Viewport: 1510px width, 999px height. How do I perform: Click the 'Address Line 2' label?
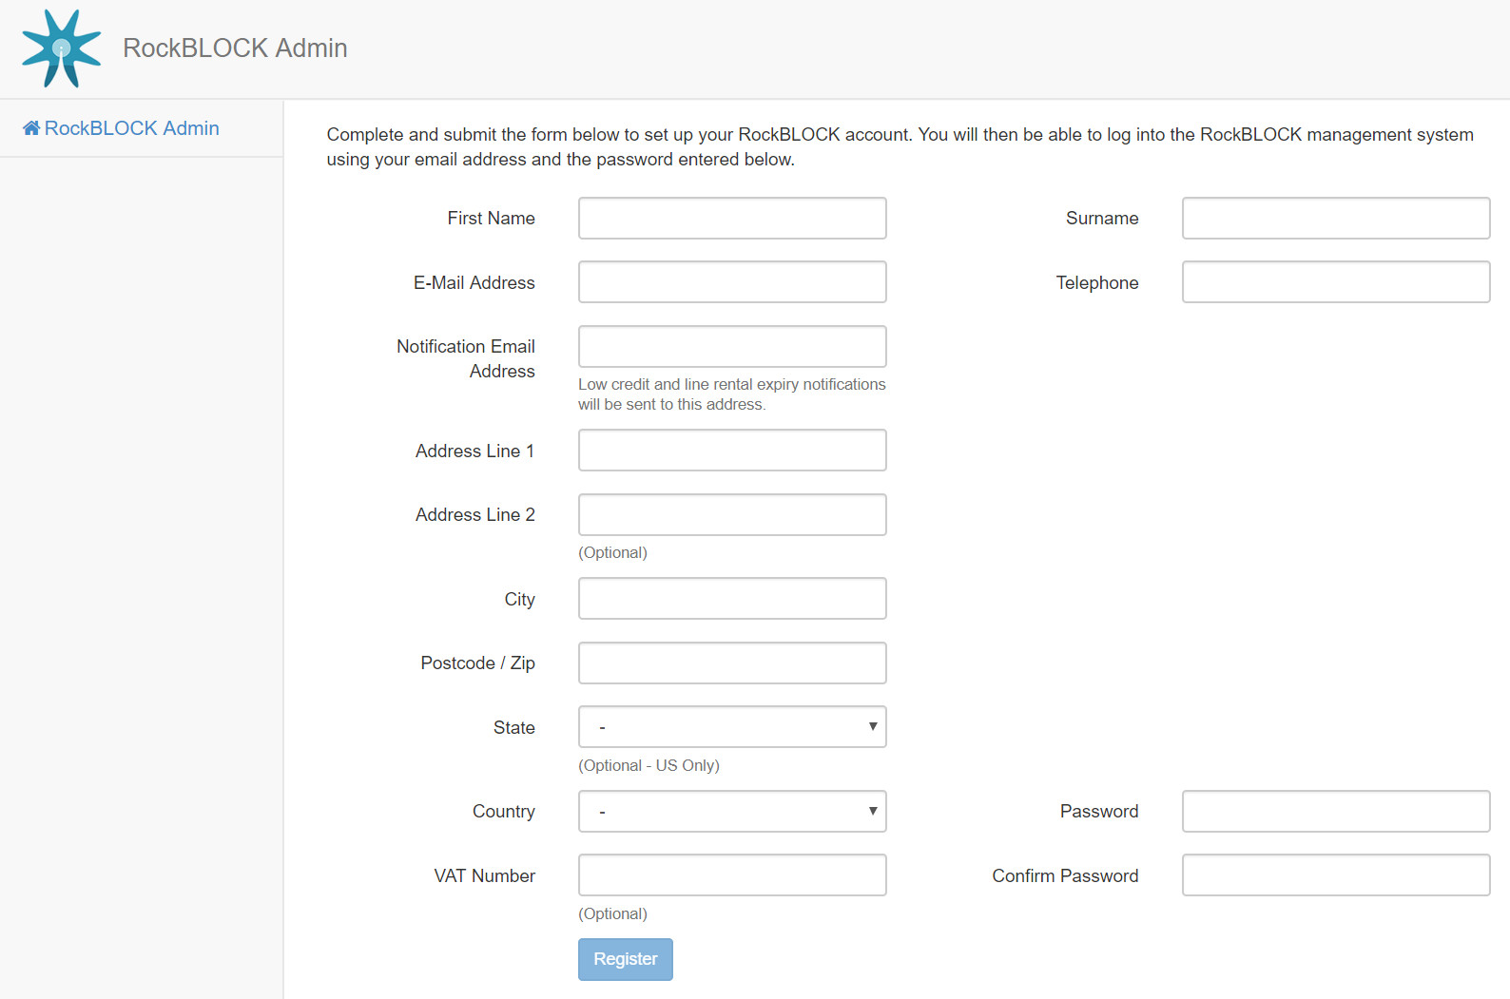(475, 514)
